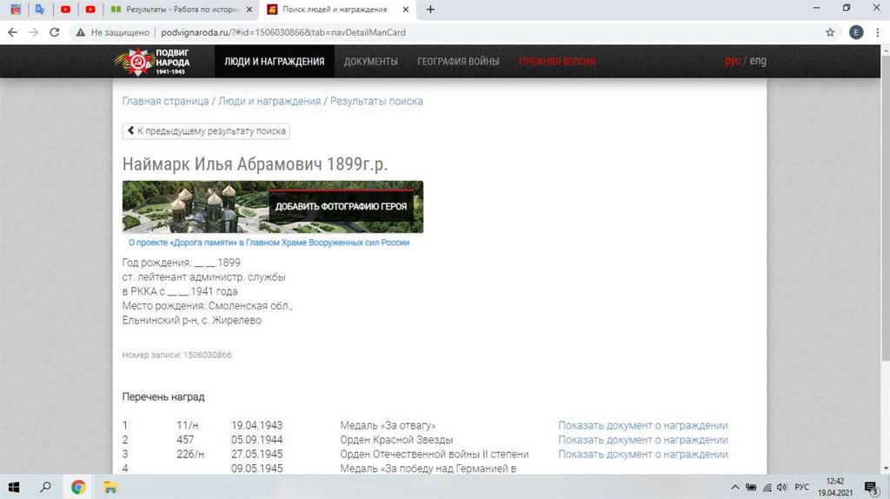The height and width of the screenshot is (499, 890).
Task: Click К предыдущему результату поиска button
Action: pyautogui.click(x=206, y=131)
